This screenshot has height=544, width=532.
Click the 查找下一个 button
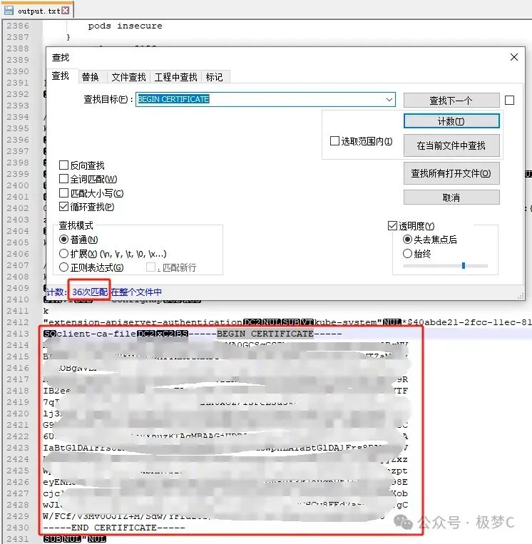tap(451, 101)
